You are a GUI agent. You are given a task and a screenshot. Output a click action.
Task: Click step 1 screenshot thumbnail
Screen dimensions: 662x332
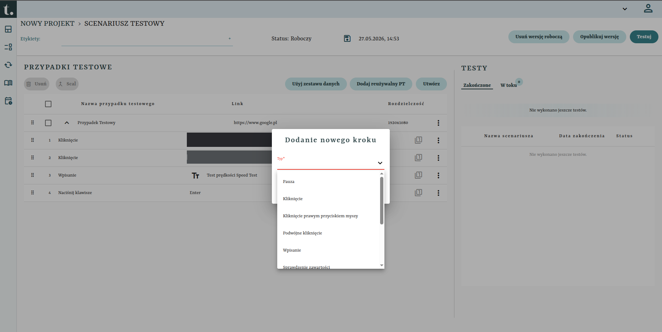tap(229, 140)
